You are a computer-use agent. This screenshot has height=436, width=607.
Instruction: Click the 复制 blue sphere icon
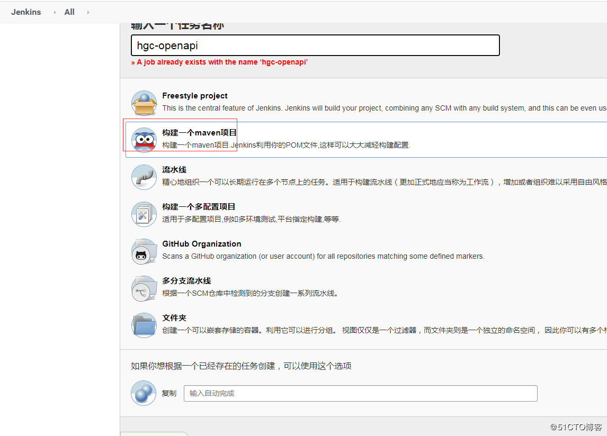[x=144, y=393]
